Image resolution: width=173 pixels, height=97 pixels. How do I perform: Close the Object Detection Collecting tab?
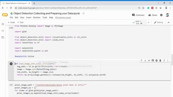tap(29, 3)
